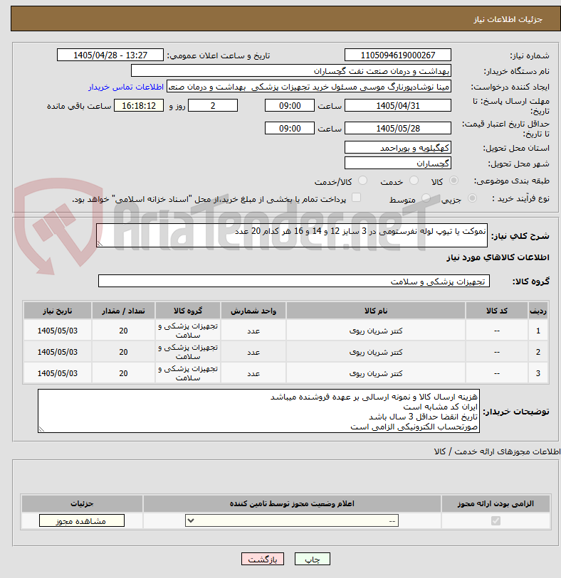
Task: Click the شرح کلی نیاز text area
Action: coord(292,235)
